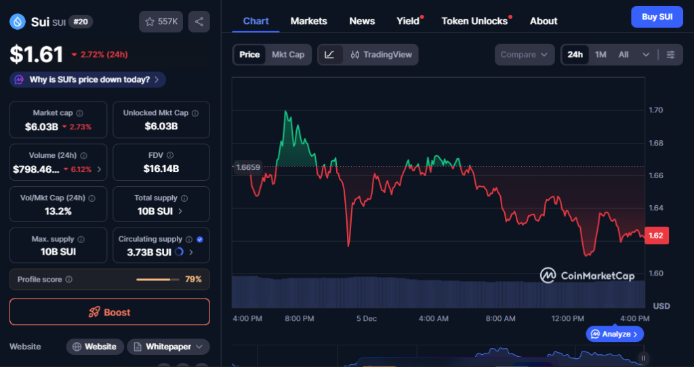Click the 5 Dec date label on axis
694x367 pixels.
pos(367,318)
